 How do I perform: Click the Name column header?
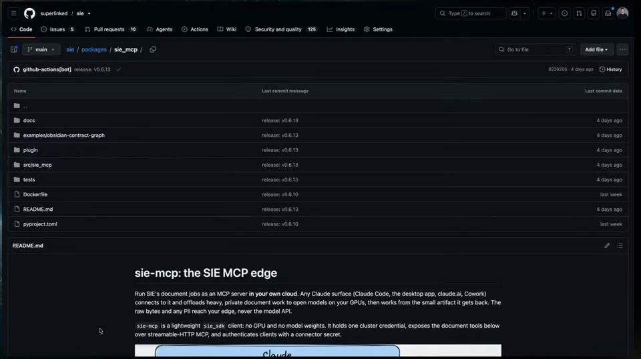click(20, 91)
